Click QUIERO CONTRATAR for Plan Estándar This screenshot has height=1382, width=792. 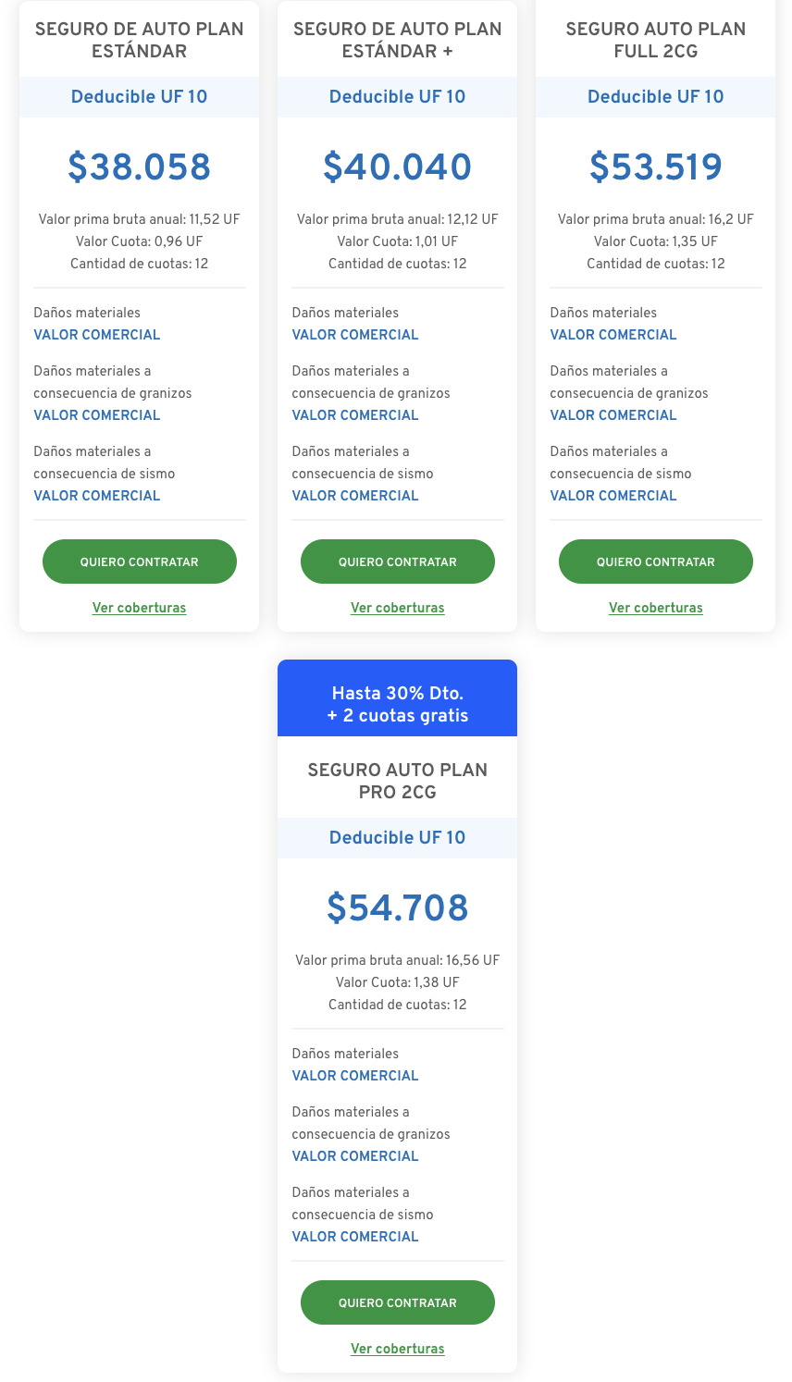(139, 561)
